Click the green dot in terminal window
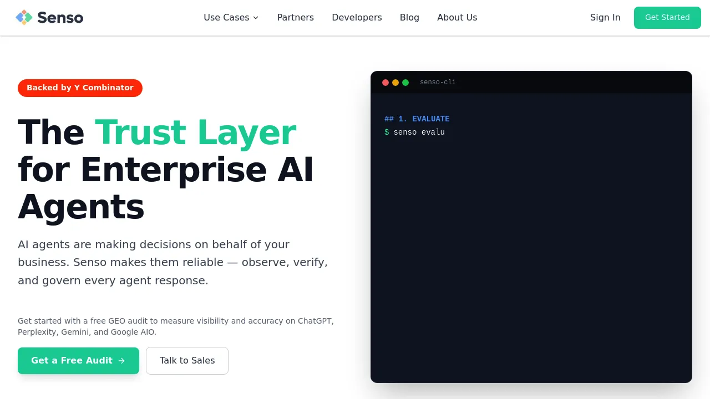 pos(405,83)
